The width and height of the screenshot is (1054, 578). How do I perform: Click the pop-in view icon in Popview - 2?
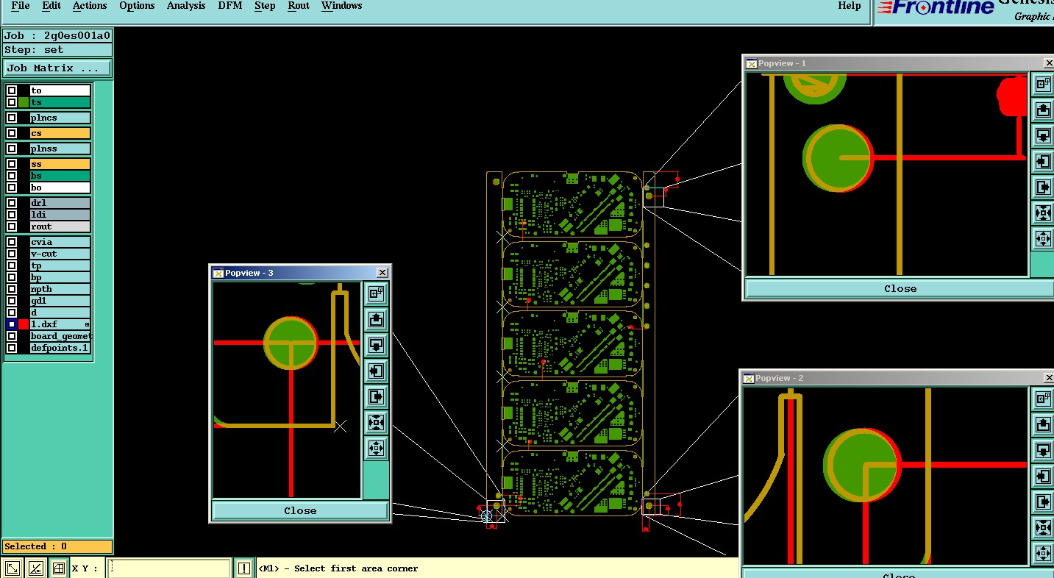click(x=1043, y=399)
